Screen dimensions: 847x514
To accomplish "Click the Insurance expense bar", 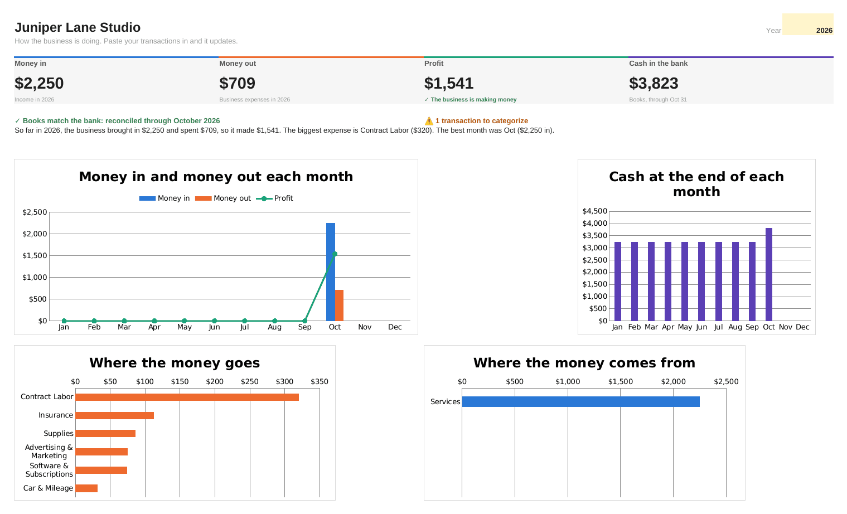I will 114,415.
